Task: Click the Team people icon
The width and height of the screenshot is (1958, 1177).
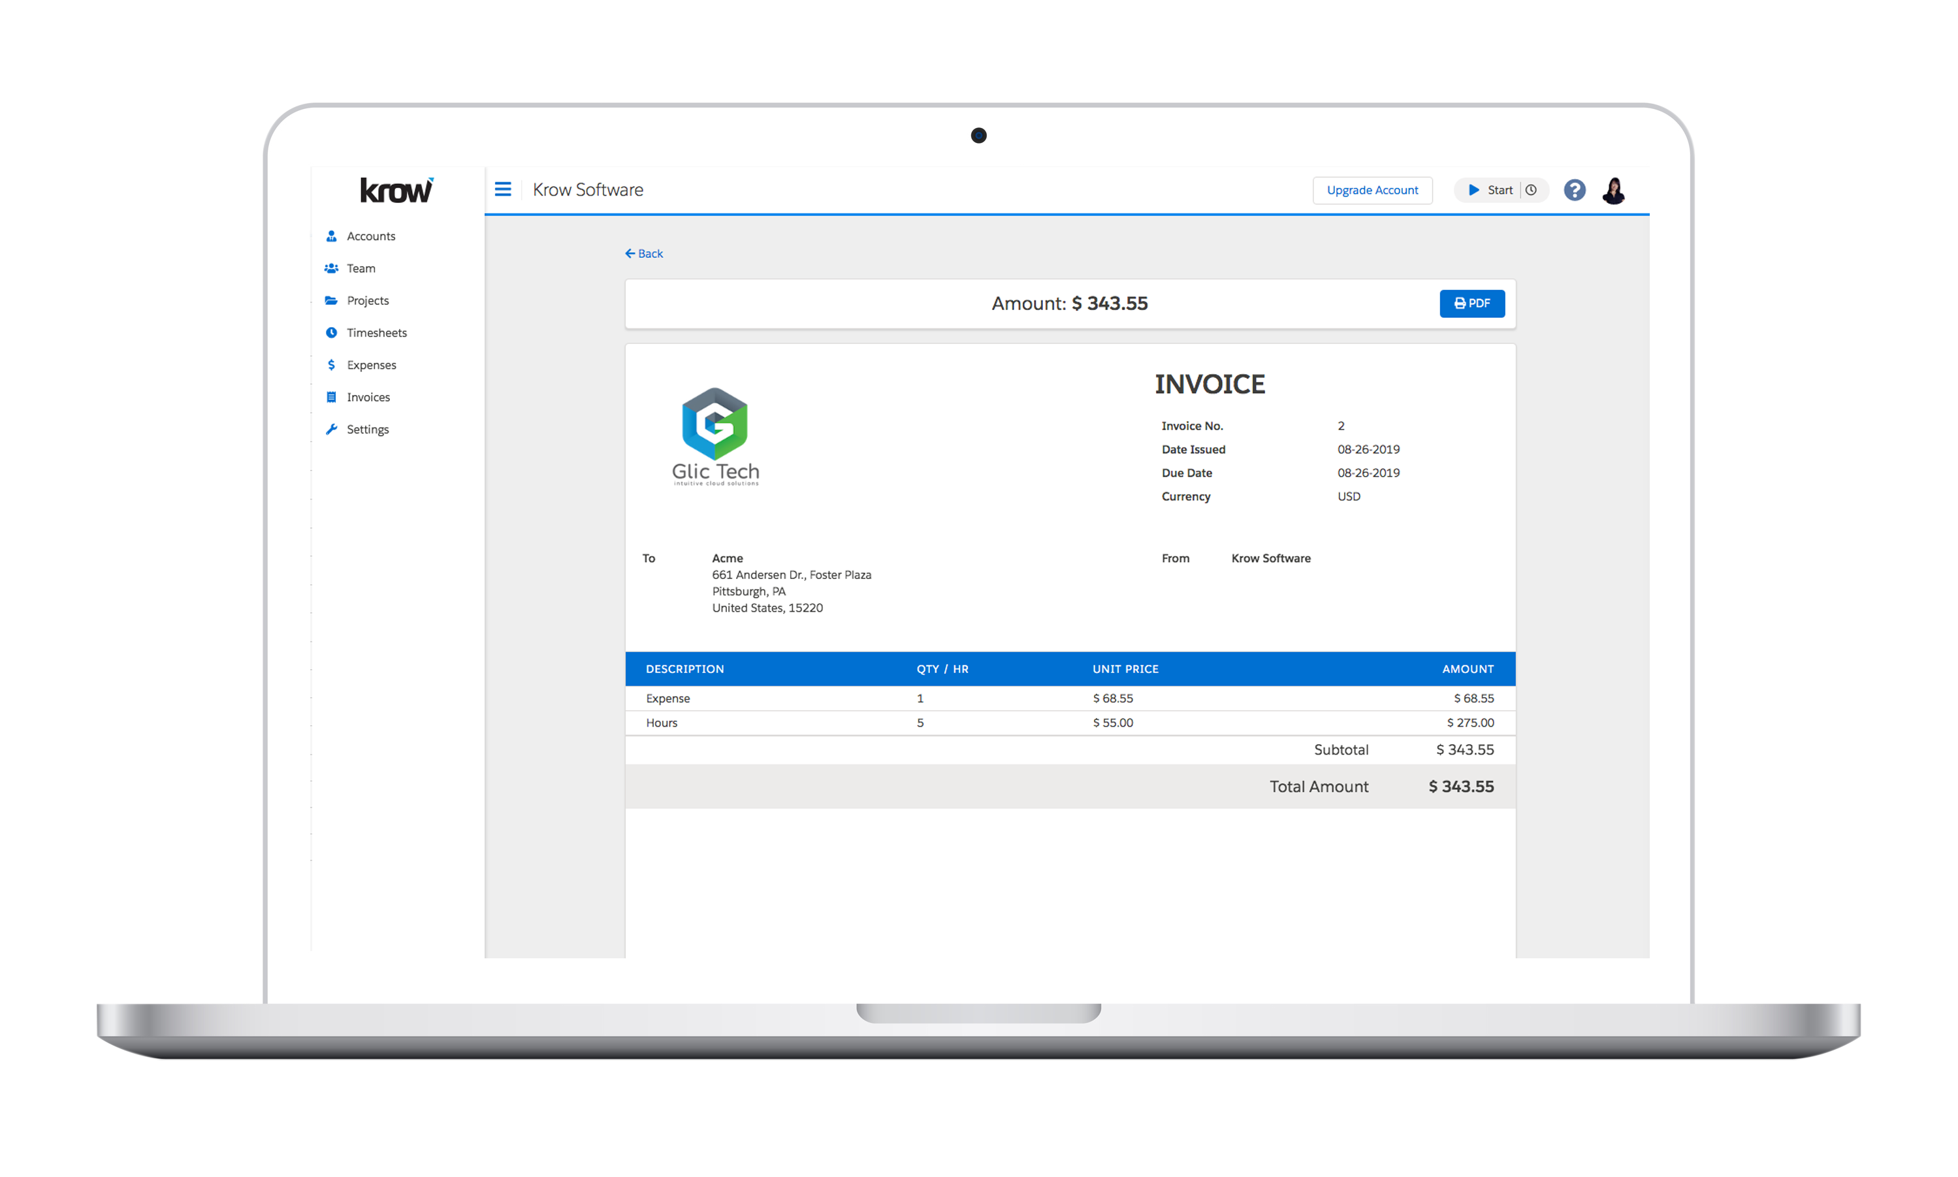Action: click(332, 269)
